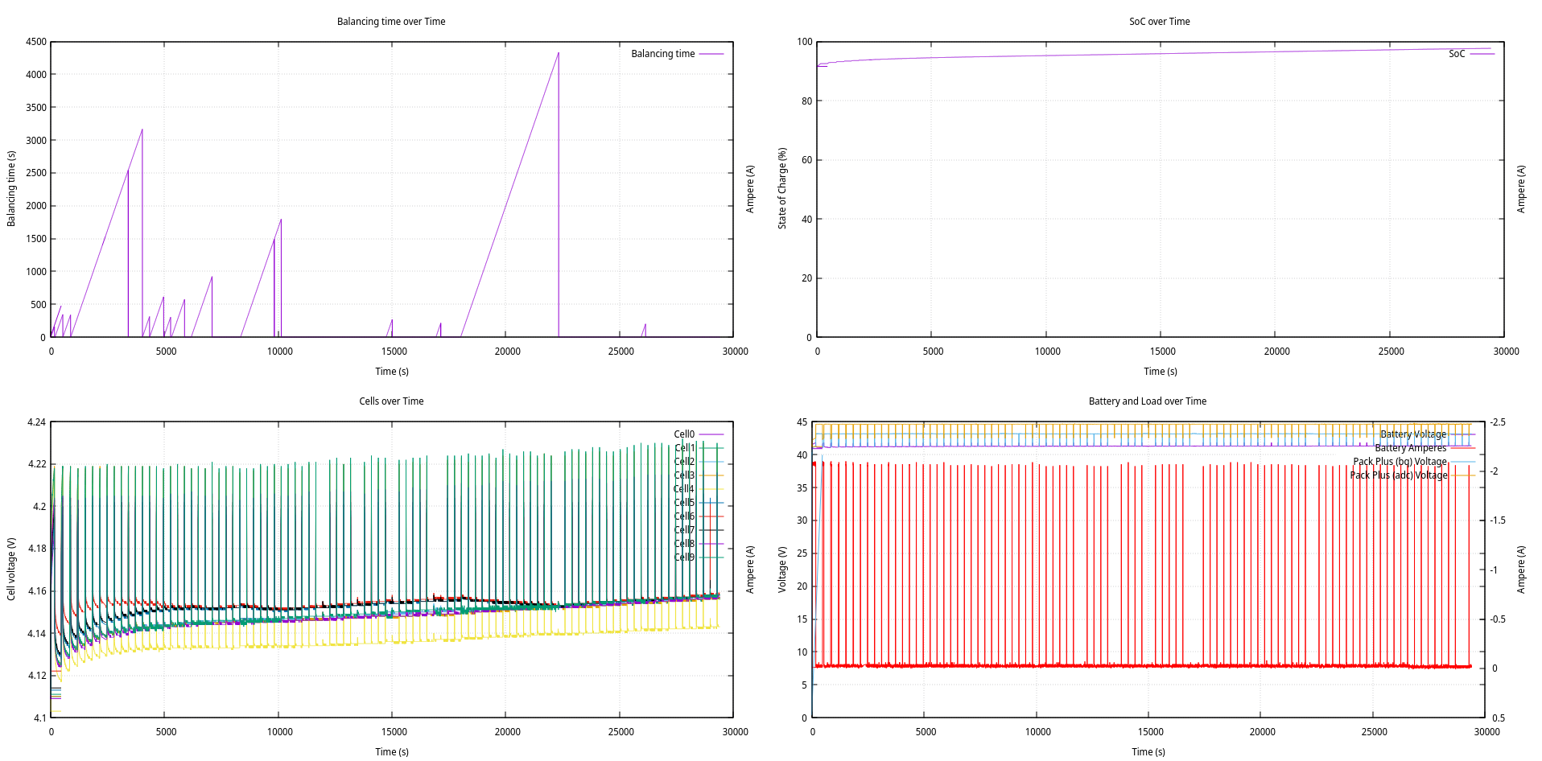Select the Cell9 legend entry
Screen dimensions: 1542x761
684,557
